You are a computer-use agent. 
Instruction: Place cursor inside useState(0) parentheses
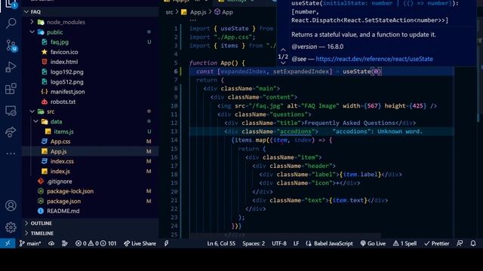click(x=376, y=72)
